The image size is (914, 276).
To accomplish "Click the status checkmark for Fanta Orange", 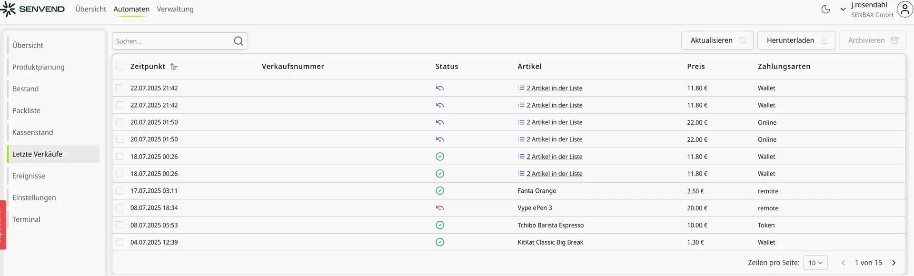I will (x=440, y=191).
